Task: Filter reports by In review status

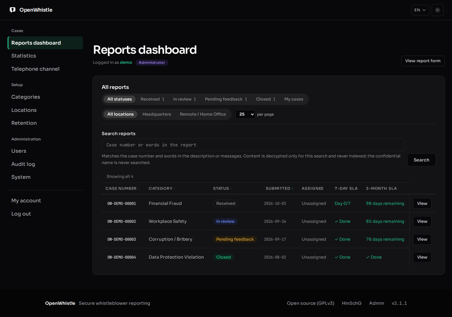Action: pyautogui.click(x=185, y=99)
